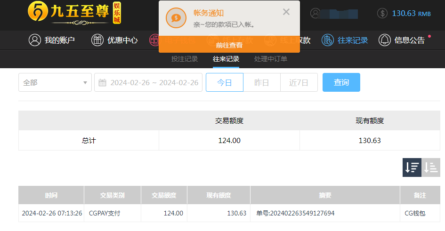
Task: Click 130.63 in the records table row
Action: tap(237, 213)
